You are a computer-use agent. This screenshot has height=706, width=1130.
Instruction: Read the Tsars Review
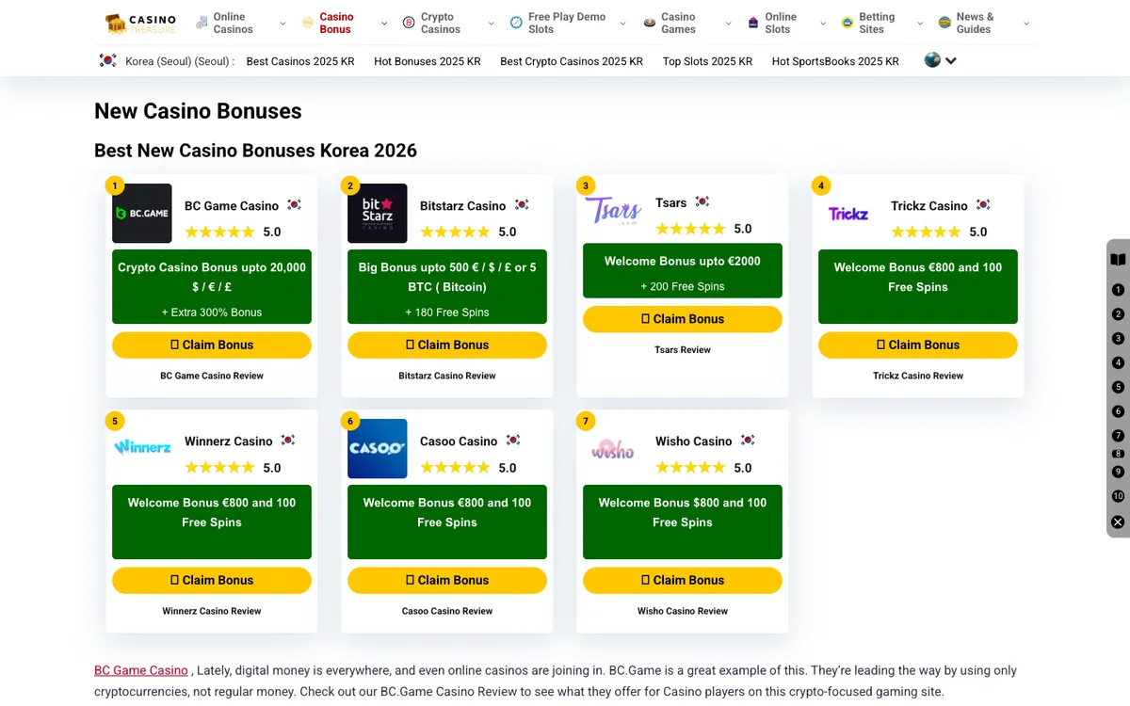[683, 349]
